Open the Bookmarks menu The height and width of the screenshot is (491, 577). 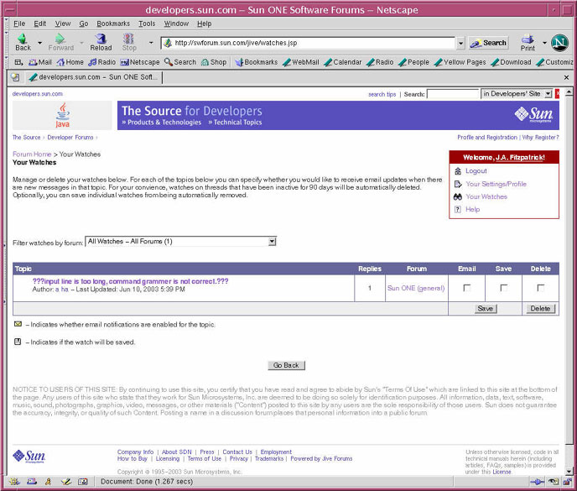point(113,24)
